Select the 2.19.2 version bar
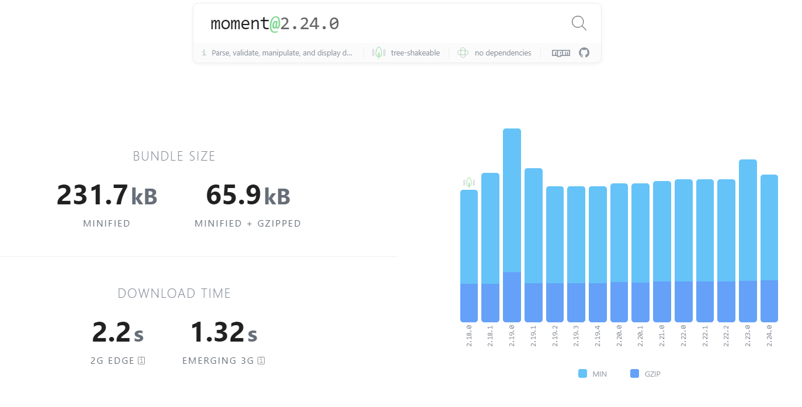This screenshot has height=407, width=802. click(555, 254)
